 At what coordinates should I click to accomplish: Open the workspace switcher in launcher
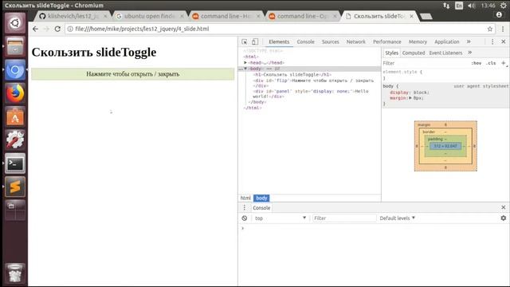[x=15, y=210]
